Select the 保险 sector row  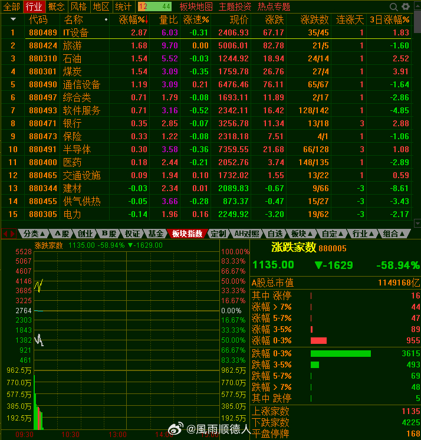tap(206, 136)
